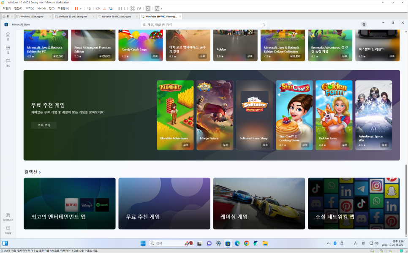
Task: Go to the Store Home sidebar icon
Action: point(8,36)
